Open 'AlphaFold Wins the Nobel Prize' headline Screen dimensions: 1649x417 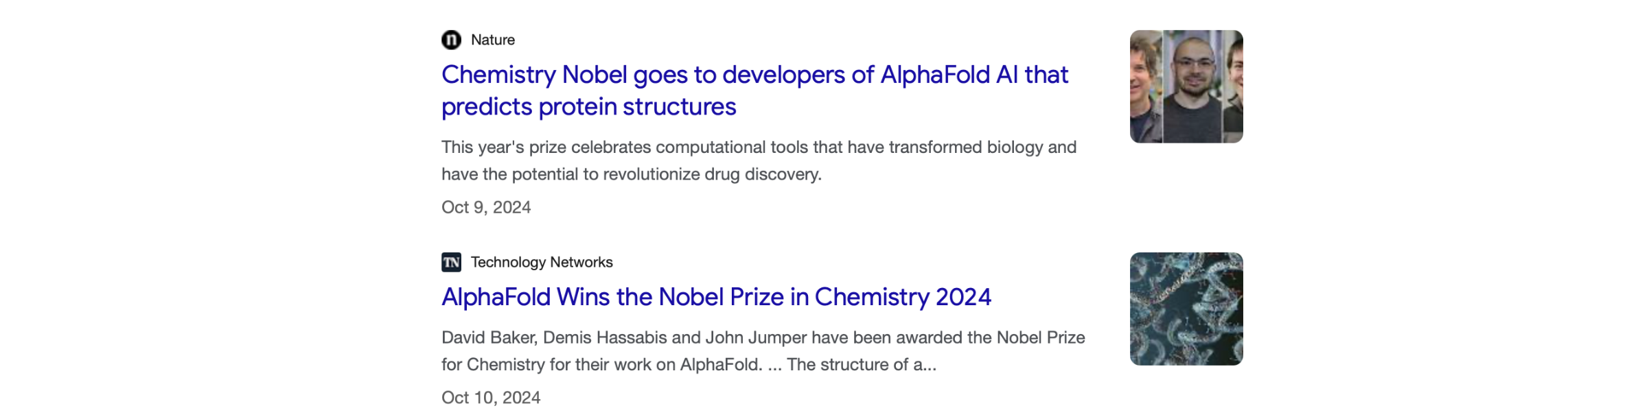point(716,297)
